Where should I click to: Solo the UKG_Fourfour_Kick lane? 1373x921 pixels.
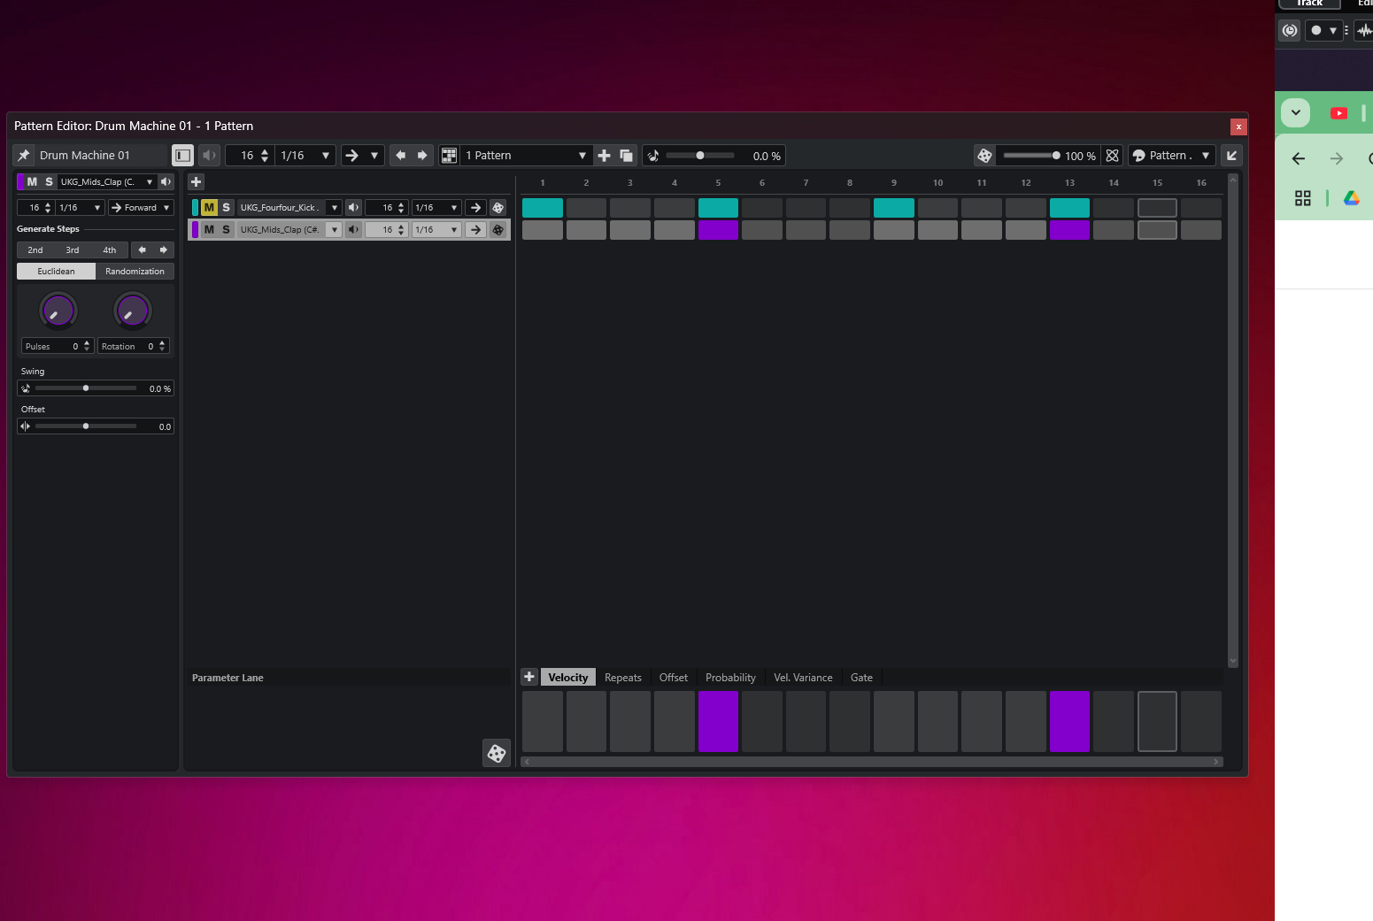[x=227, y=208]
